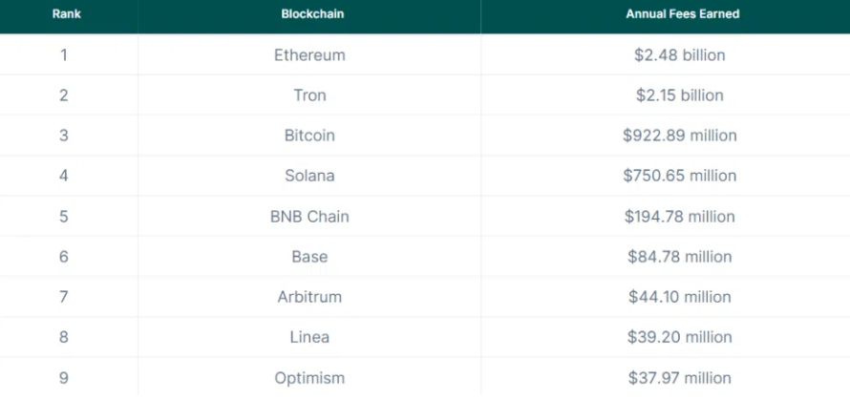The height and width of the screenshot is (400, 850).
Task: Select the $84.78 million cell
Action: coord(680,257)
